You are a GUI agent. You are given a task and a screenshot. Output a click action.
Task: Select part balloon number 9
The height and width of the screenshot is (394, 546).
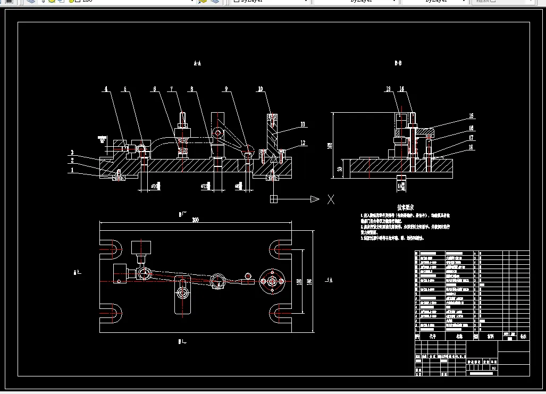point(226,89)
